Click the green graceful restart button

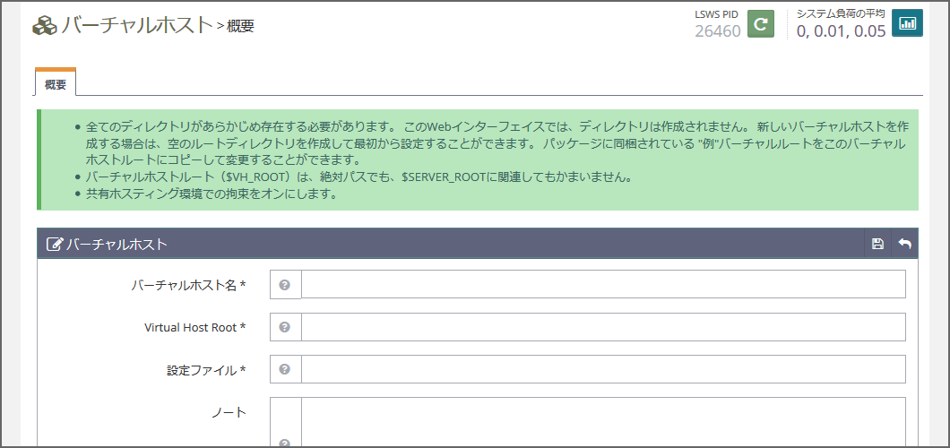click(x=760, y=24)
